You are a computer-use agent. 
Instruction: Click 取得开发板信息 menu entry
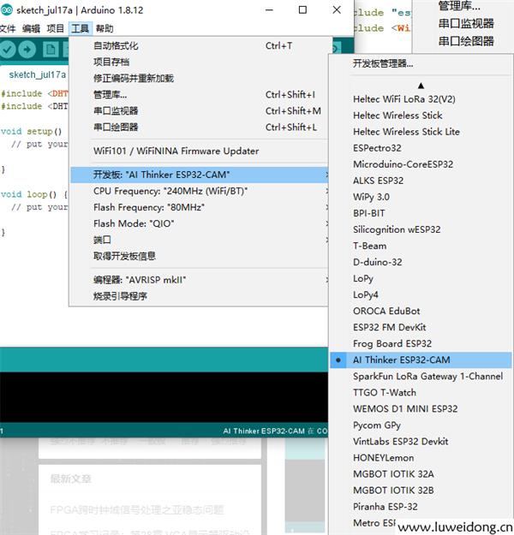[124, 256]
